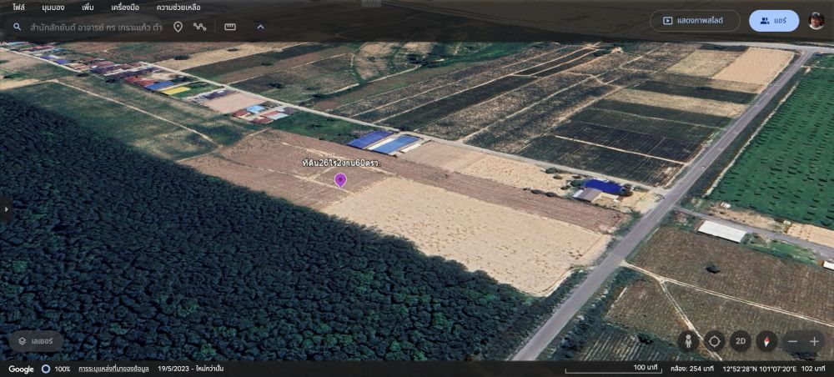Click the purple placemark pin on the map
Viewport: 834px width, 377px height.
coord(340,179)
